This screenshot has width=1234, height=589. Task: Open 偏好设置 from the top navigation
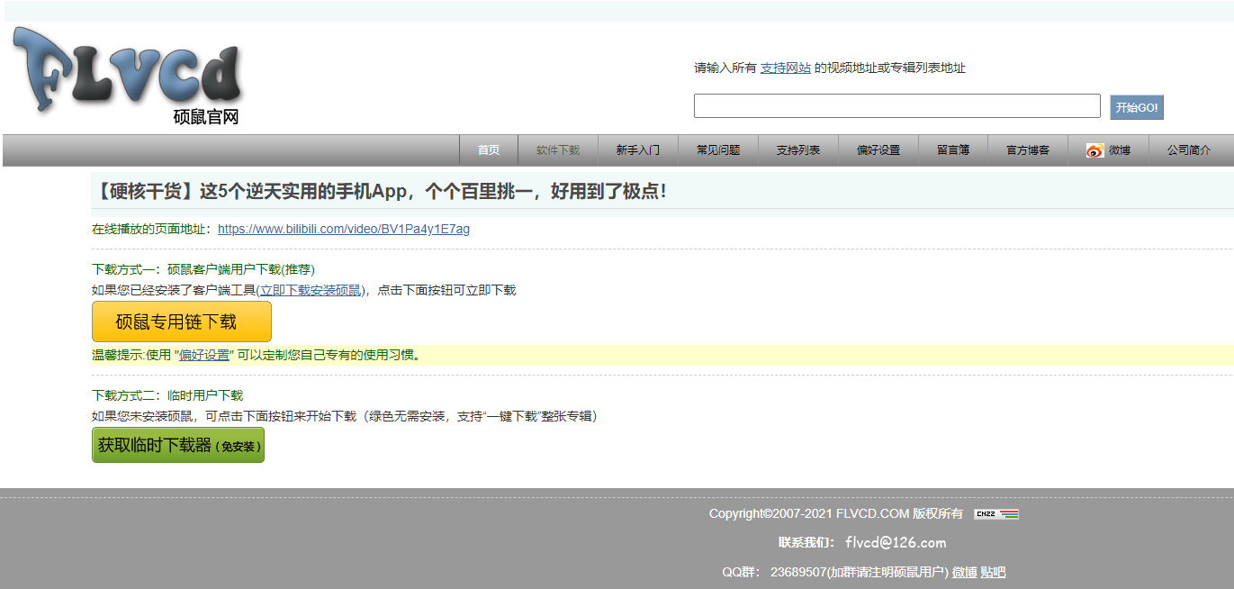878,150
